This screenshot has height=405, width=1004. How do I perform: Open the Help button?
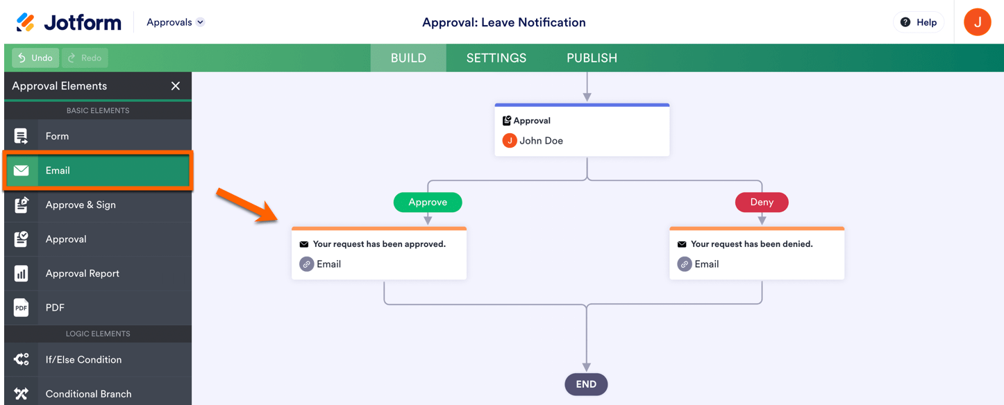pyautogui.click(x=919, y=22)
